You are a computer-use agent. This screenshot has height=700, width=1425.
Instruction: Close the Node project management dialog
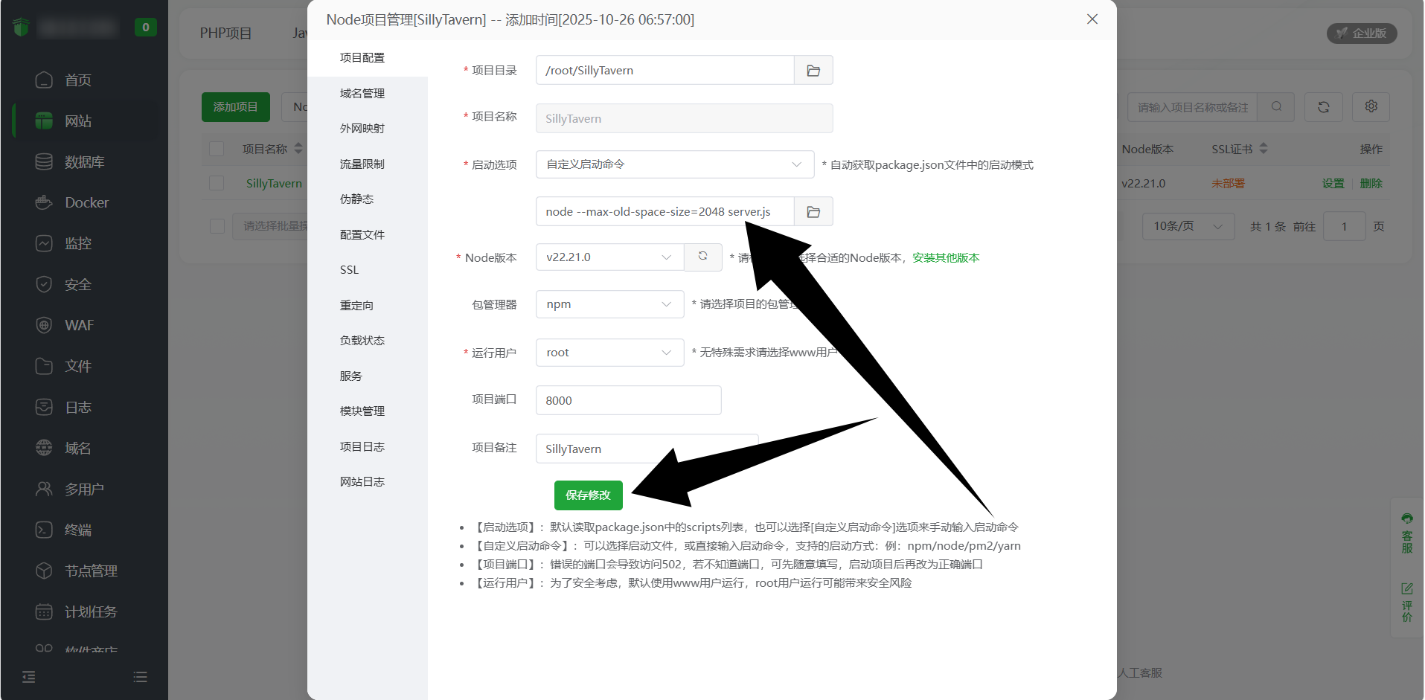point(1092,19)
